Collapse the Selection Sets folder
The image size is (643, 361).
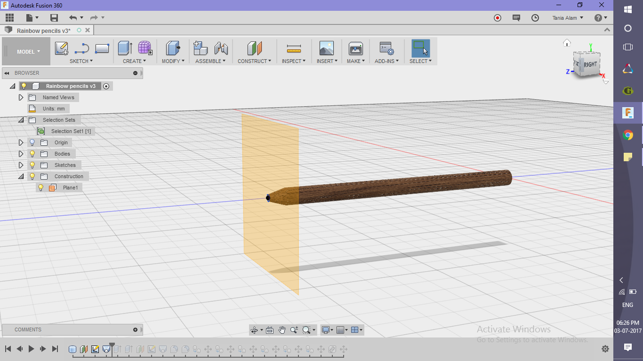pyautogui.click(x=21, y=120)
